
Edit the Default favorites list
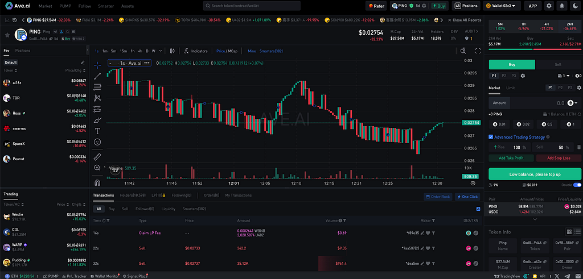(x=83, y=63)
